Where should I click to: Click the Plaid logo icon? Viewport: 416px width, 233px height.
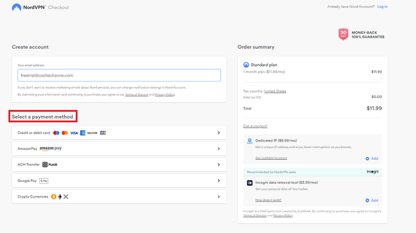click(50, 165)
